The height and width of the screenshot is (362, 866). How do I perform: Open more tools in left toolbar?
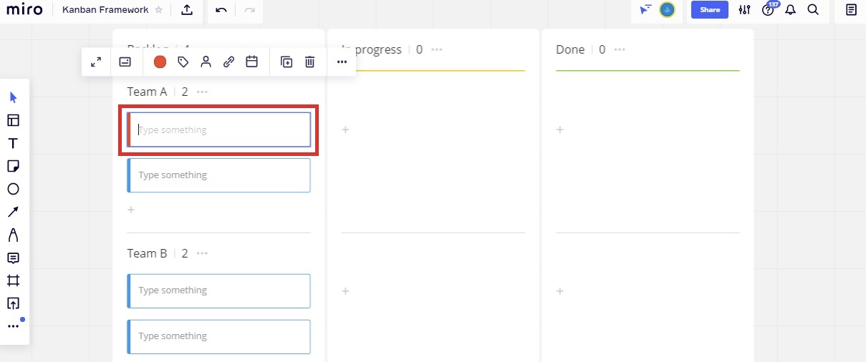point(13,326)
